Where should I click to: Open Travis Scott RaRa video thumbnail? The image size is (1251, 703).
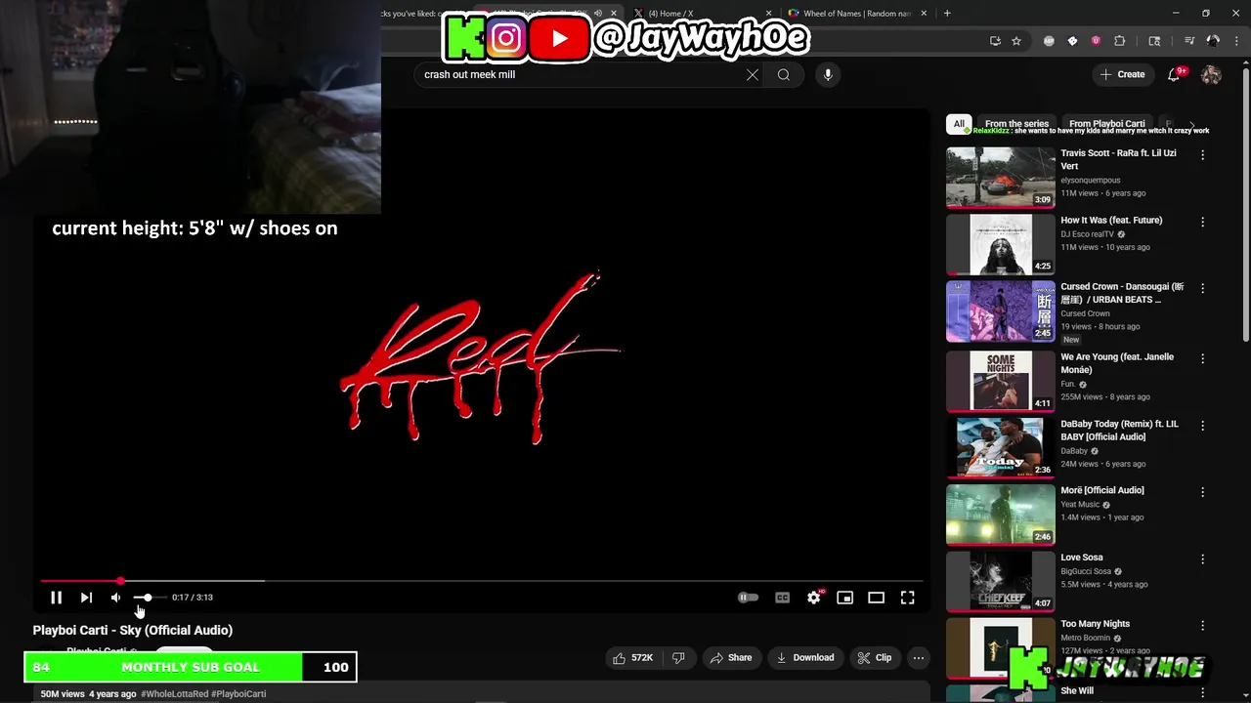1000,178
